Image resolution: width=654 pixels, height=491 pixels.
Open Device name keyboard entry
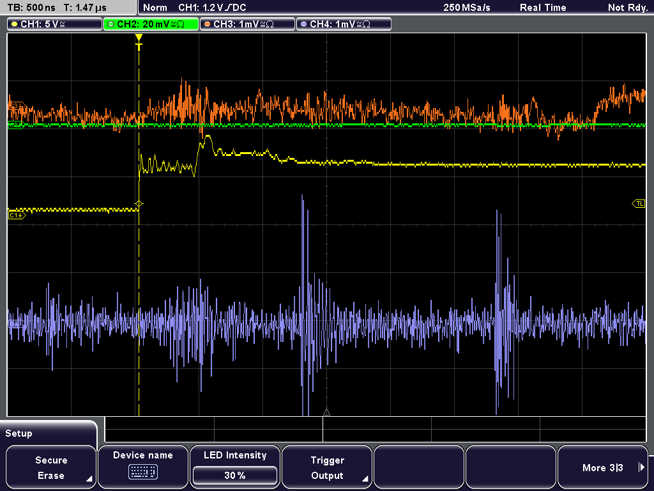coord(142,467)
